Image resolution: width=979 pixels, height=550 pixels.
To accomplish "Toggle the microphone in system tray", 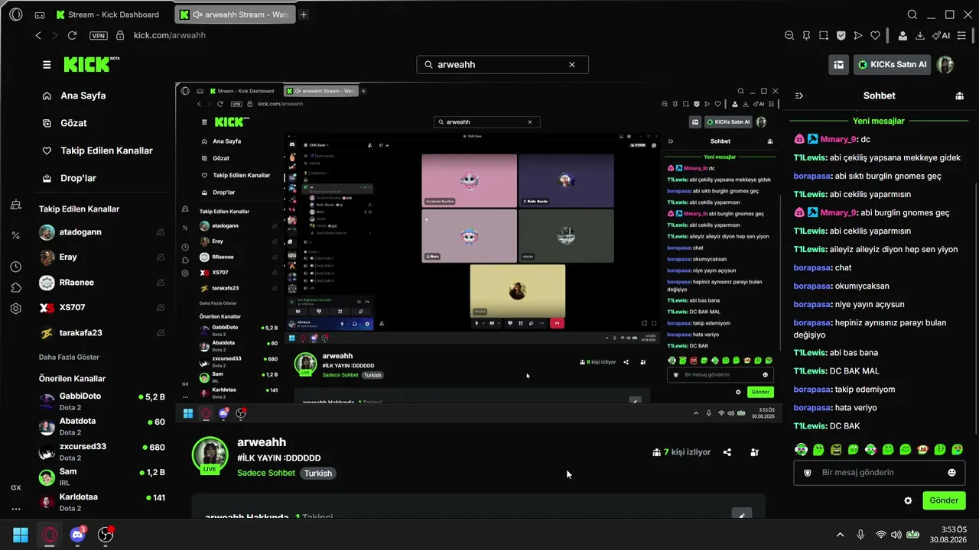I will tap(860, 535).
